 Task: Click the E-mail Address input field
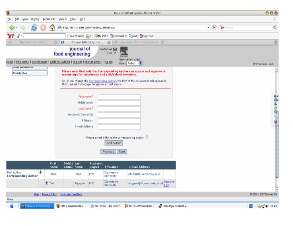click(119, 127)
